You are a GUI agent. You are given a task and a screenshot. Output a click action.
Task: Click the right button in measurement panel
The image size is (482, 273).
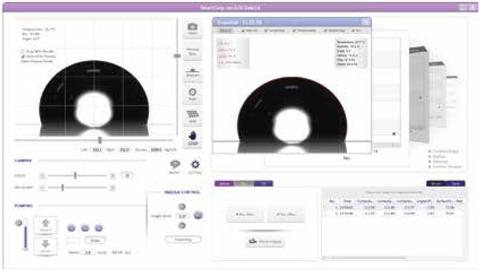[286, 214]
